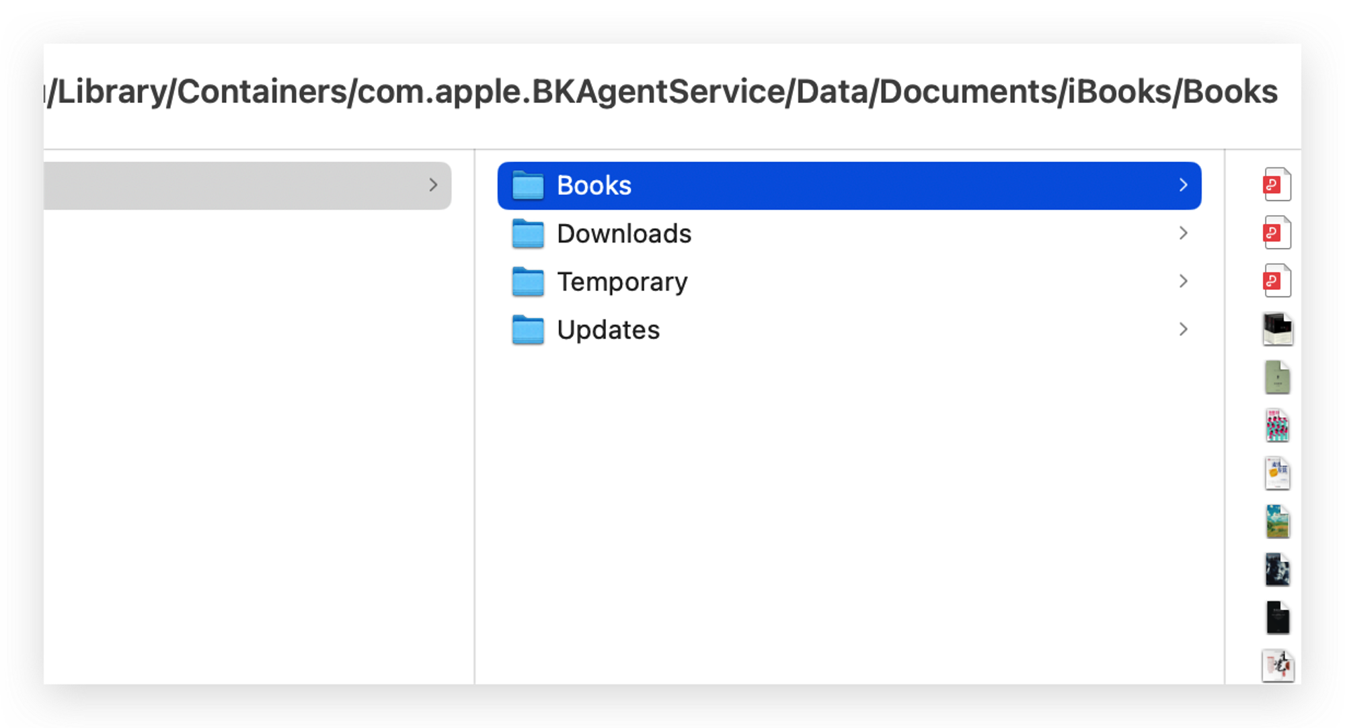Select the pink floral book cover file

1277,426
